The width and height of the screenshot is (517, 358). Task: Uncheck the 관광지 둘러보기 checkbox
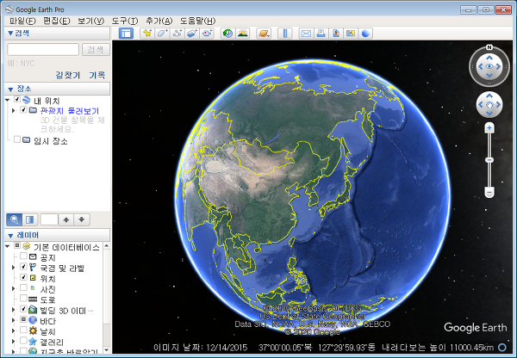point(23,109)
